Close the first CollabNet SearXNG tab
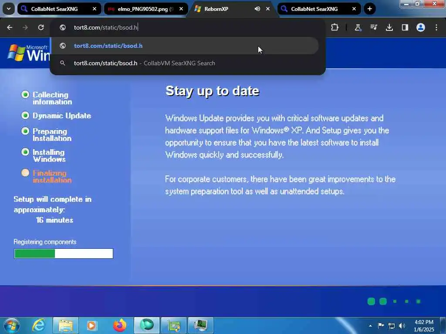 (95, 9)
